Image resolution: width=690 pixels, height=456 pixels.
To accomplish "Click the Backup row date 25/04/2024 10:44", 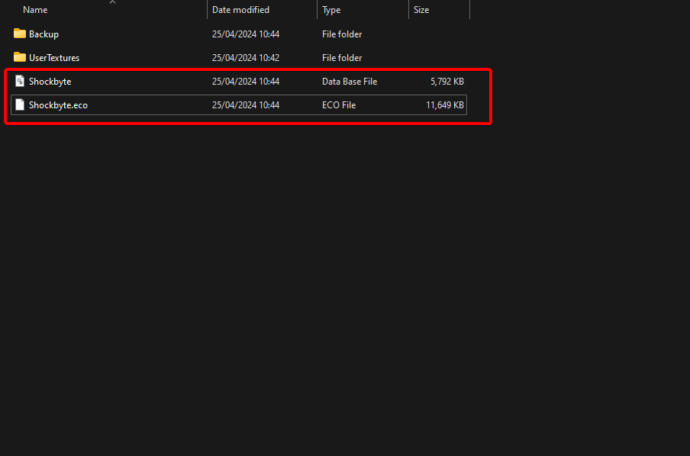I will pyautogui.click(x=246, y=34).
